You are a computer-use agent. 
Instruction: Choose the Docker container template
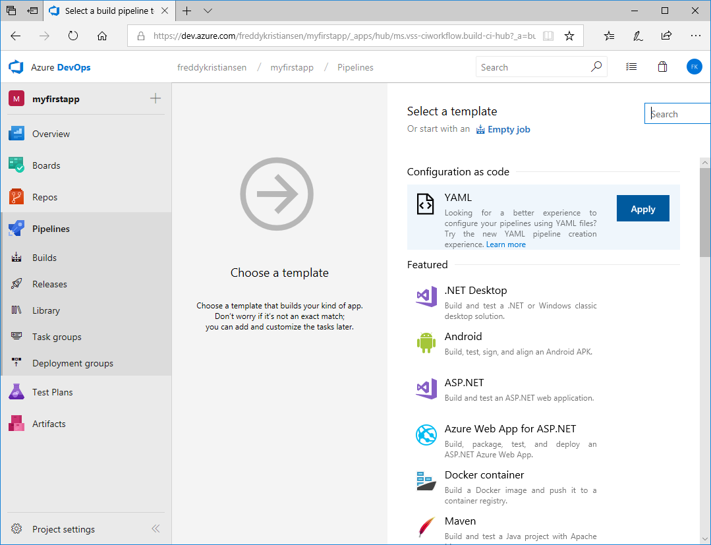click(484, 475)
